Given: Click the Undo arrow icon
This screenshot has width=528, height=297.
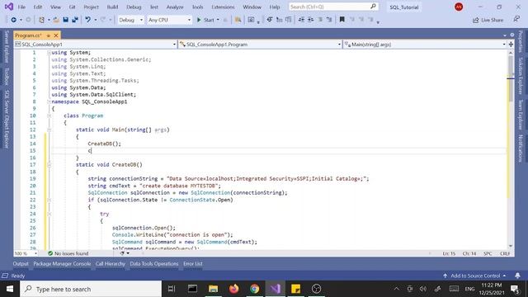Looking at the screenshot, I should pos(88,20).
